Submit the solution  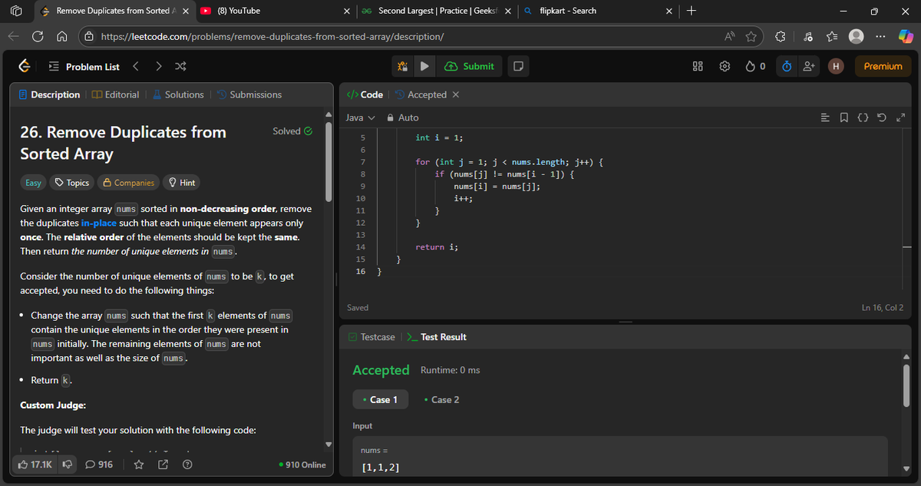[x=470, y=67]
